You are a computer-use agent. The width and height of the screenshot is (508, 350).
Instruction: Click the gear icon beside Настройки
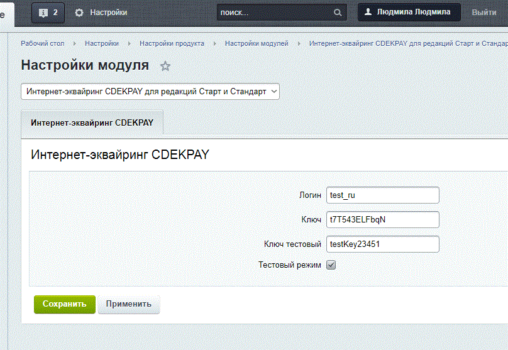tap(79, 13)
